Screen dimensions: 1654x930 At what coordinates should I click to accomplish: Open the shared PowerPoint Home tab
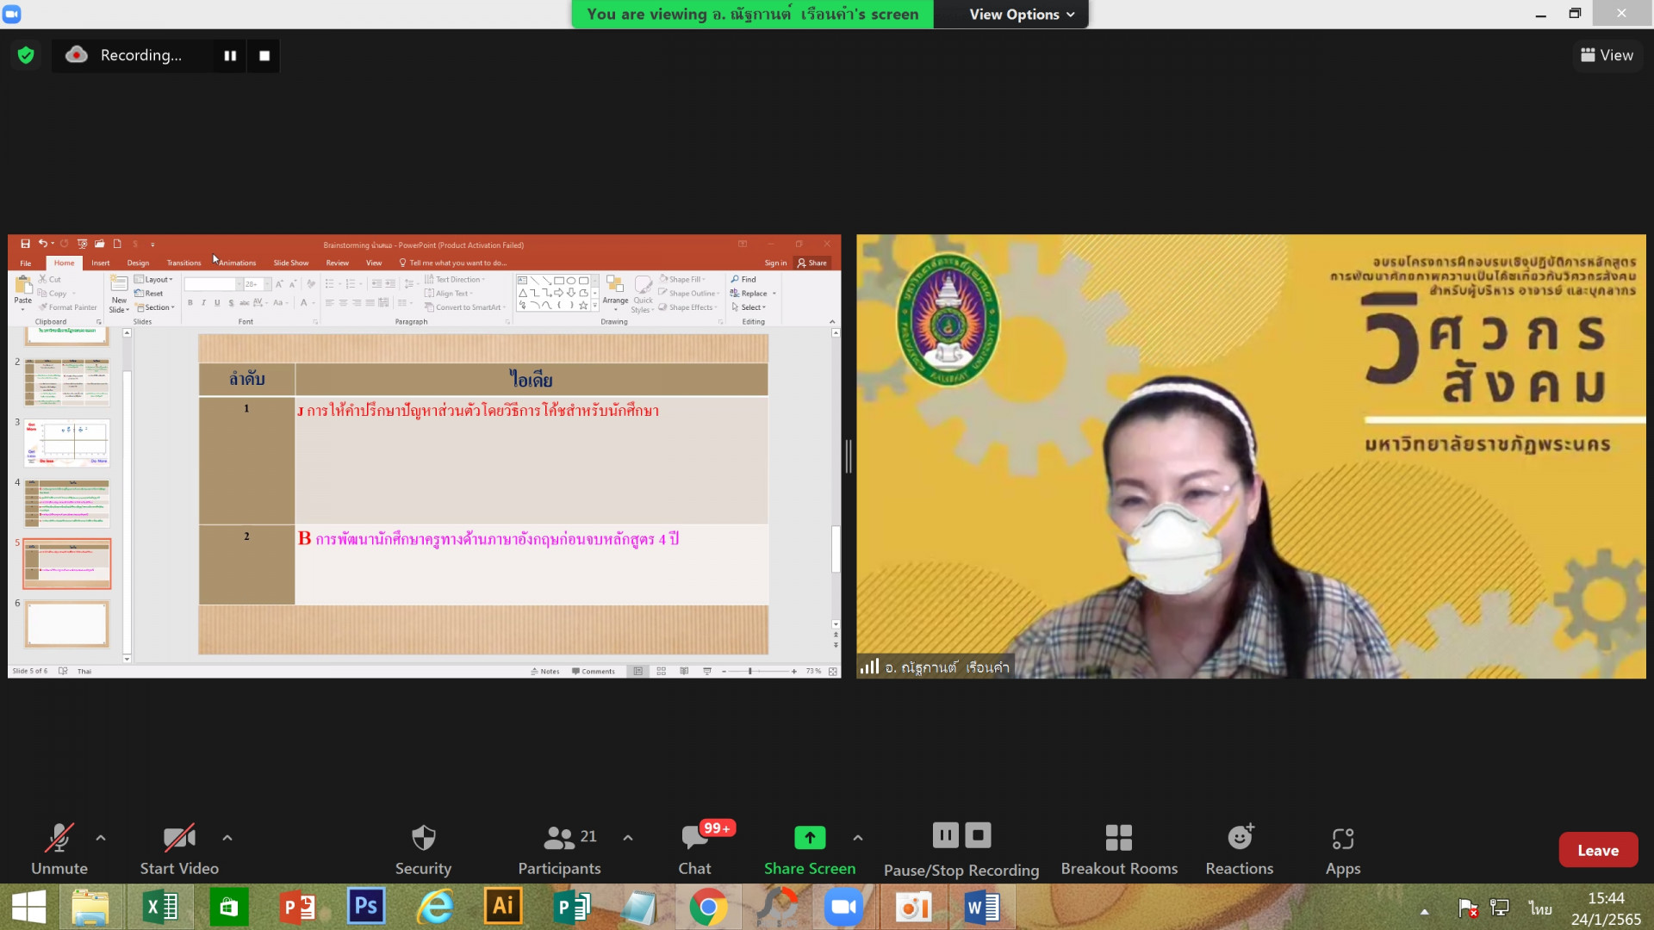[64, 263]
